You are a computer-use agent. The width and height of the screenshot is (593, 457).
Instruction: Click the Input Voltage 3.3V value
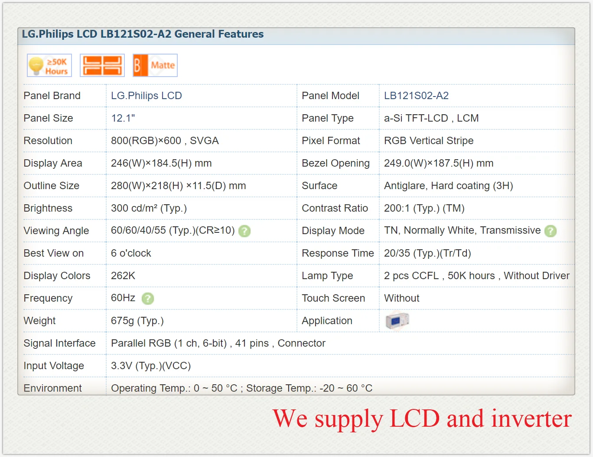[x=151, y=366]
